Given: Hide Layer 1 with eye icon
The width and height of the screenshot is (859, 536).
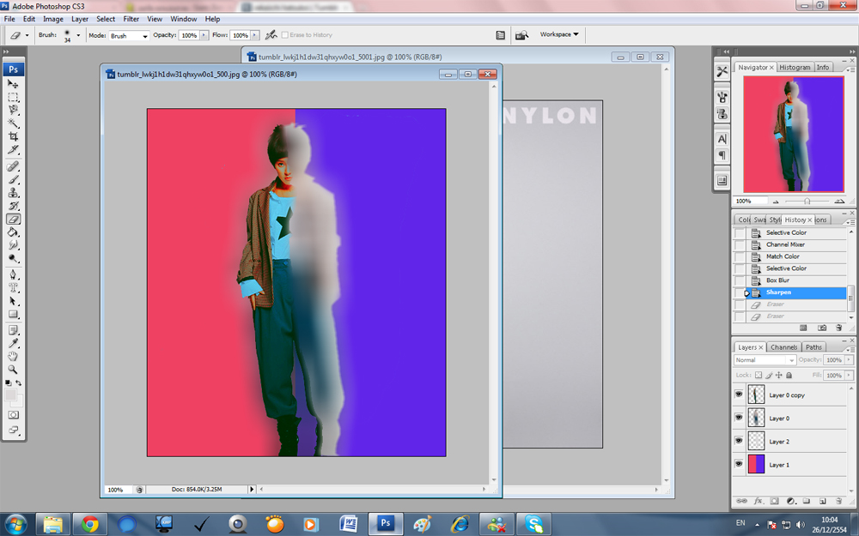Looking at the screenshot, I should pos(739,465).
